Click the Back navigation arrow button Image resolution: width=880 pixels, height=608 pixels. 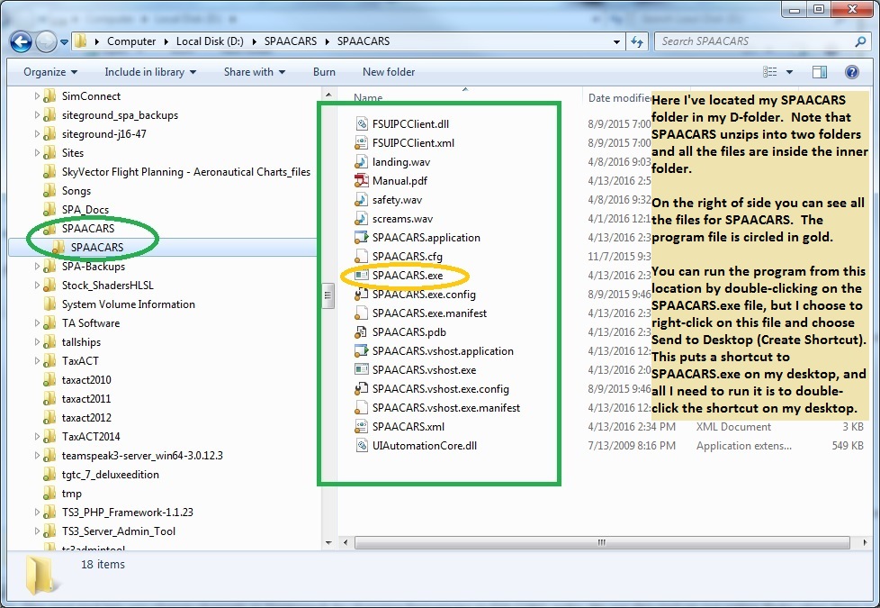pyautogui.click(x=21, y=41)
